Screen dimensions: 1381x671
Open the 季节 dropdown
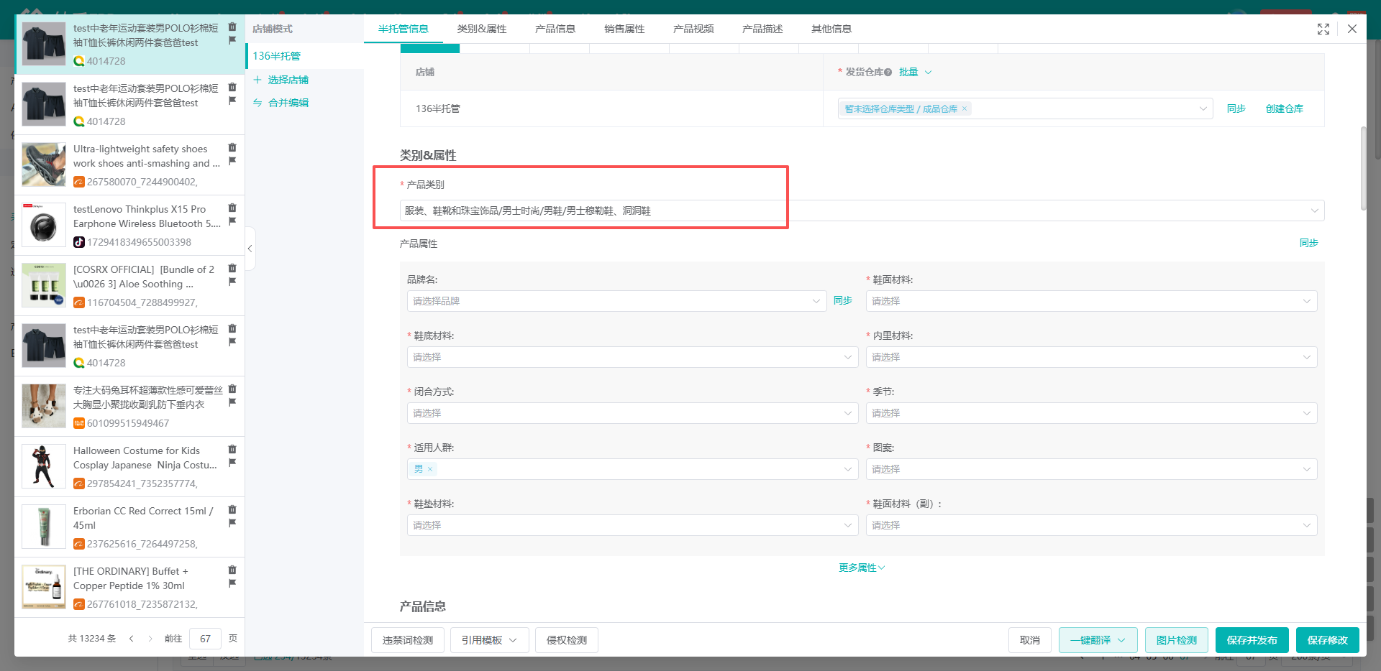coord(1091,413)
